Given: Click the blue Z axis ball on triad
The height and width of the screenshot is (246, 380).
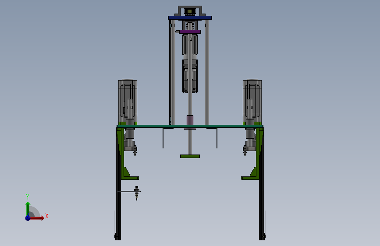Looking at the screenshot, I should coord(28,218).
